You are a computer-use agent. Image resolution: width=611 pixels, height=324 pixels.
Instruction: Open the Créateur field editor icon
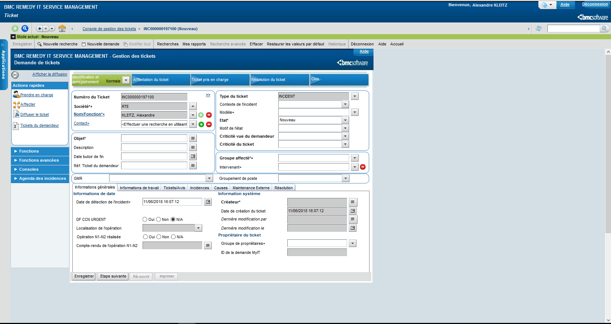click(353, 202)
